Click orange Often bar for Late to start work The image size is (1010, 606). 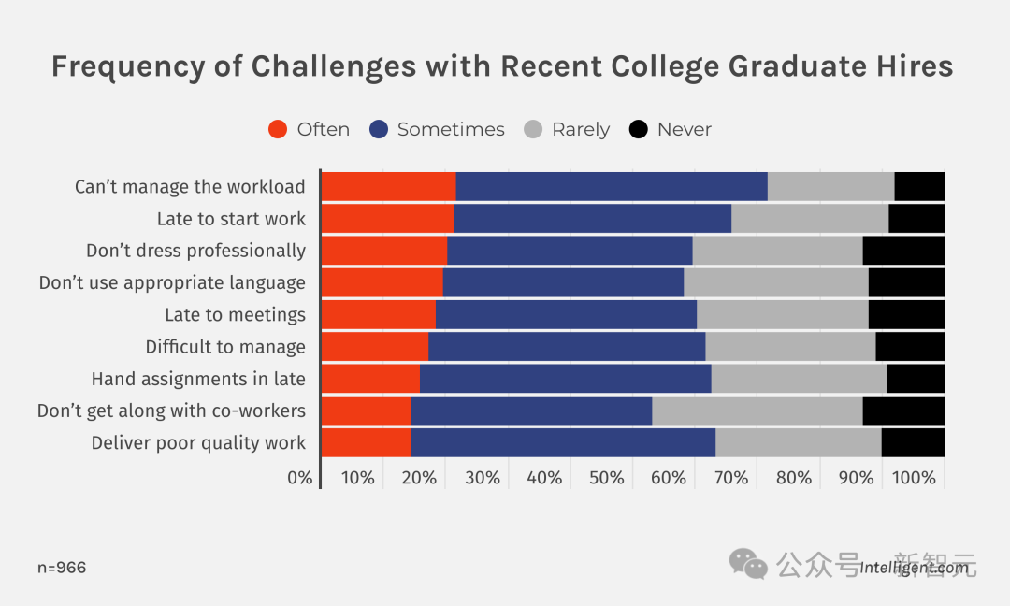[x=388, y=218]
